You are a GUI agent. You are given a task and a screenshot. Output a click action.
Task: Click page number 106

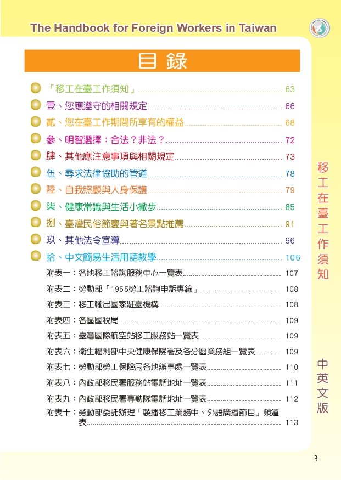click(293, 257)
